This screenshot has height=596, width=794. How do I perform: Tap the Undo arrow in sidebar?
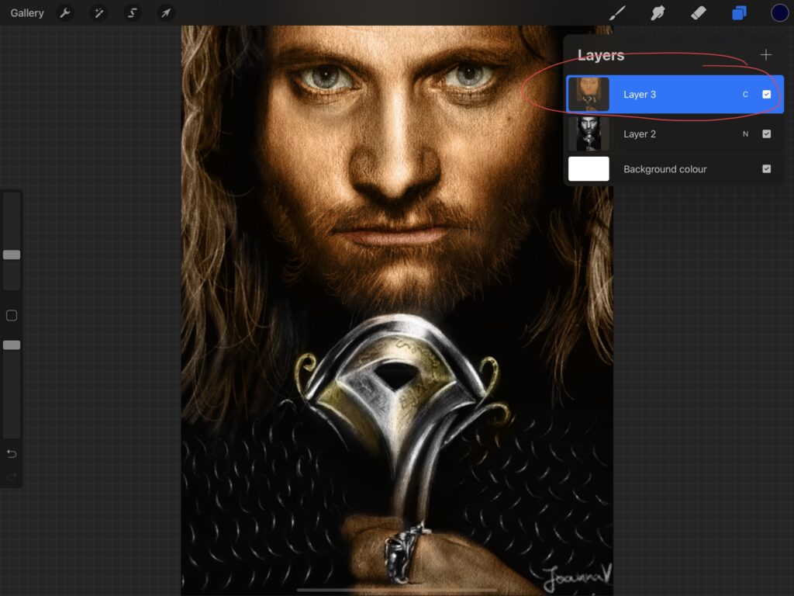click(12, 453)
